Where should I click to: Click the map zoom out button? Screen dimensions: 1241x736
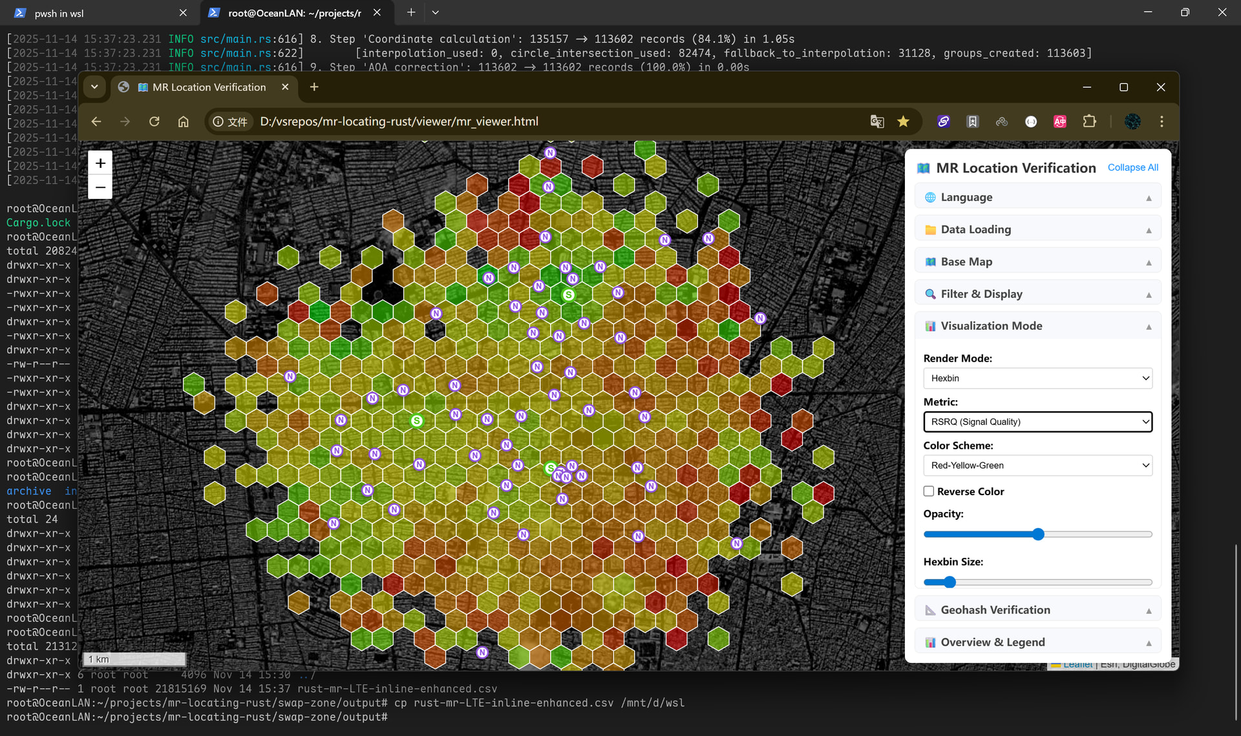tap(100, 188)
